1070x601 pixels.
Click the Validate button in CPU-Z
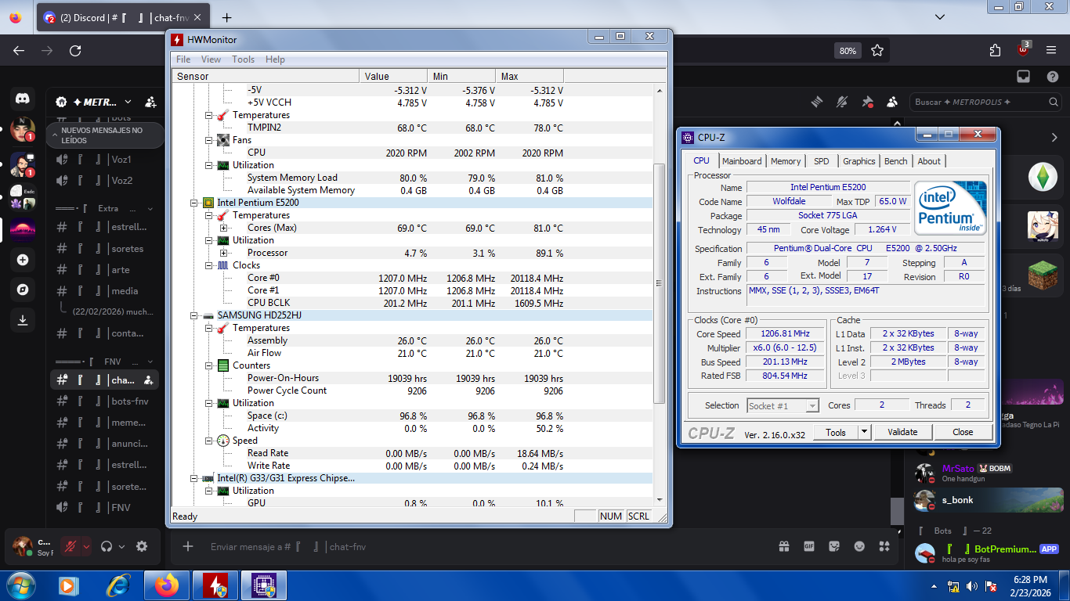[x=902, y=432]
